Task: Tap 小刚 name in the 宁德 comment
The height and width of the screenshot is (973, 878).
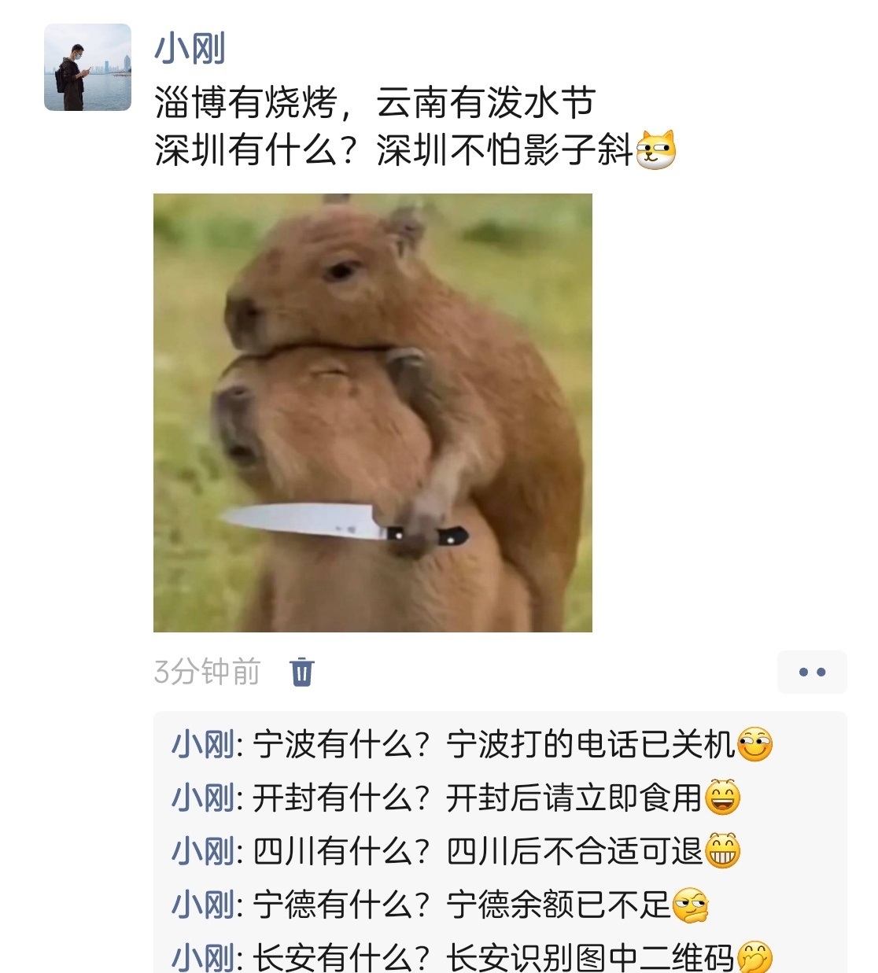Action: pos(203,905)
